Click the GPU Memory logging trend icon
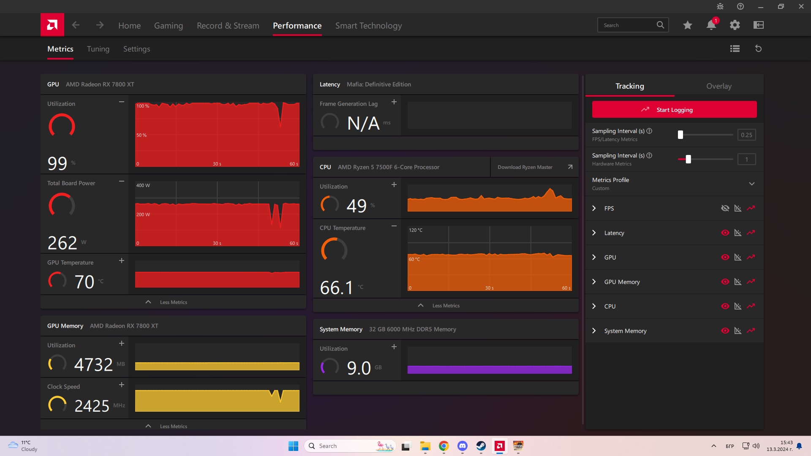 click(x=751, y=282)
